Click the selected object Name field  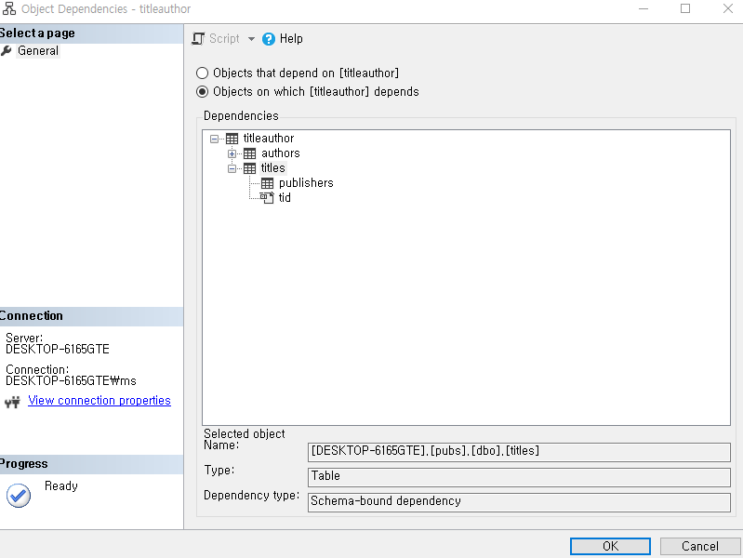point(519,452)
